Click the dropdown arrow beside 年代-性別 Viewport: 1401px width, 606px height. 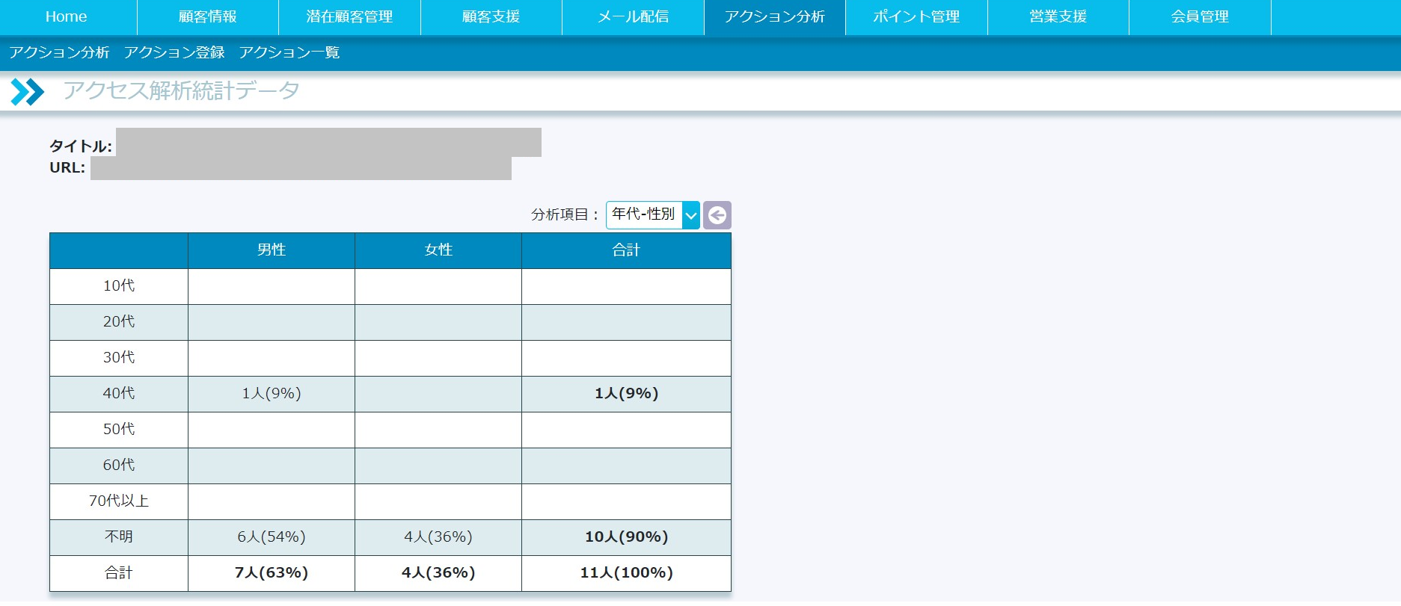click(x=691, y=215)
